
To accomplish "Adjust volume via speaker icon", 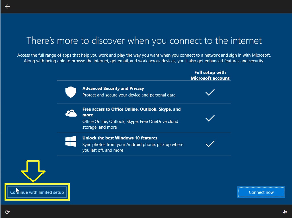I will 285,212.
